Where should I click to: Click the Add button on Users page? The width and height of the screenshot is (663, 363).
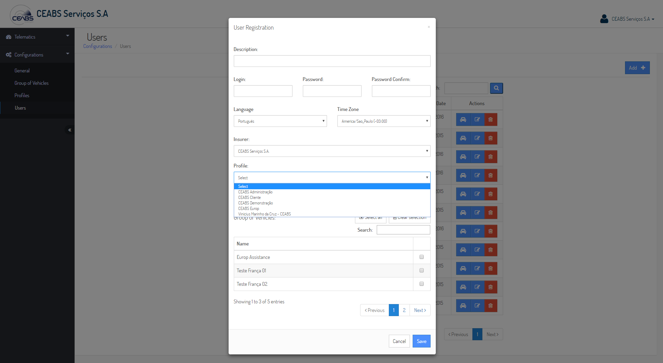pos(637,68)
